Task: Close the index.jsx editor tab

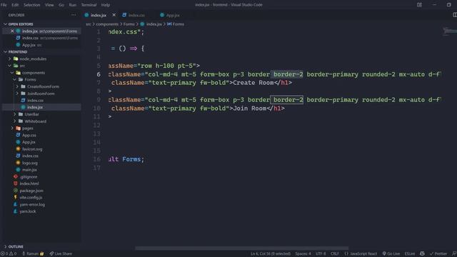Action: click(114, 15)
